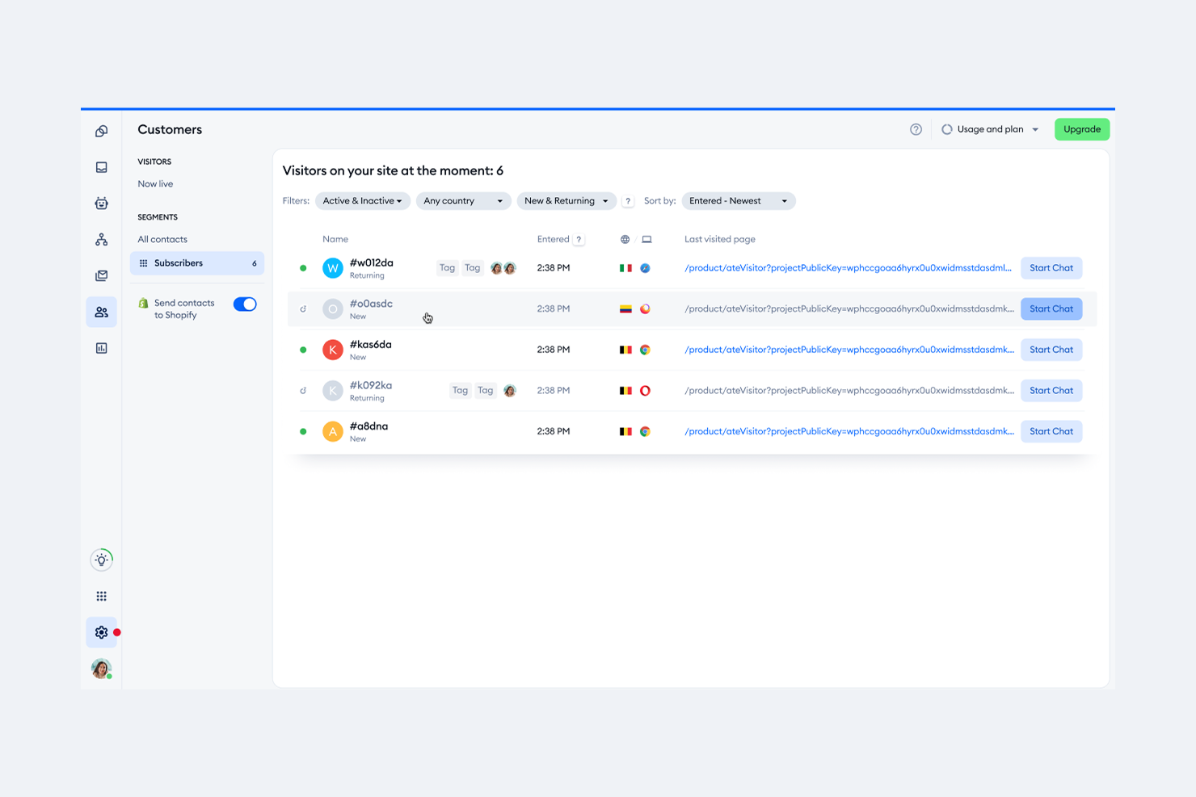Viewport: 1196px width, 797px height.
Task: Open the All contacts segment
Action: (162, 239)
